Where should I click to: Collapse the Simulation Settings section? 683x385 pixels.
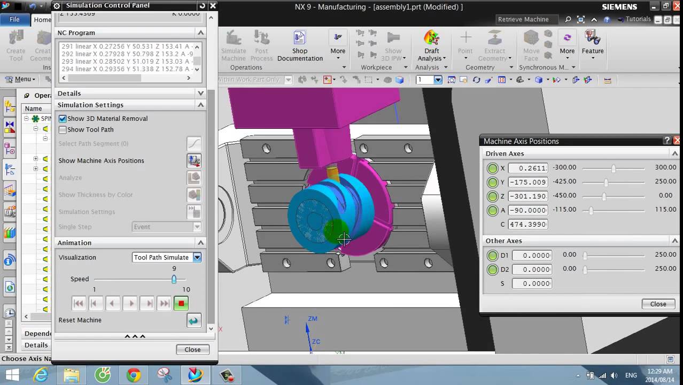click(x=200, y=105)
